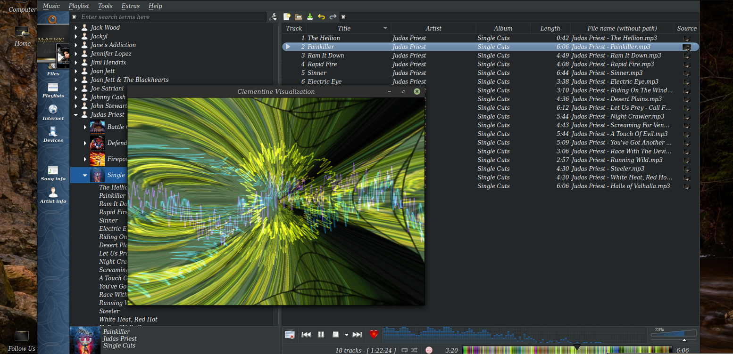Skip to the next track
Screen dimensions: 733x354
click(358, 335)
